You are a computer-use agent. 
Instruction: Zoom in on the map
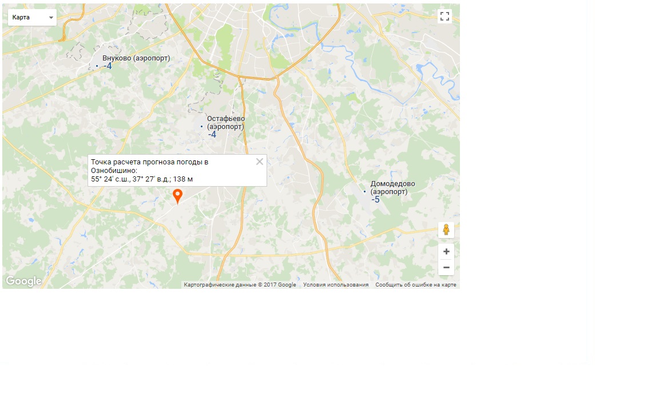pos(446,252)
